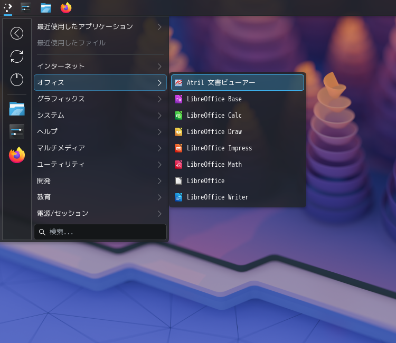Expand the 最近使用したアプリケーション submenu arrow
This screenshot has width=396, height=343.
pos(159,27)
